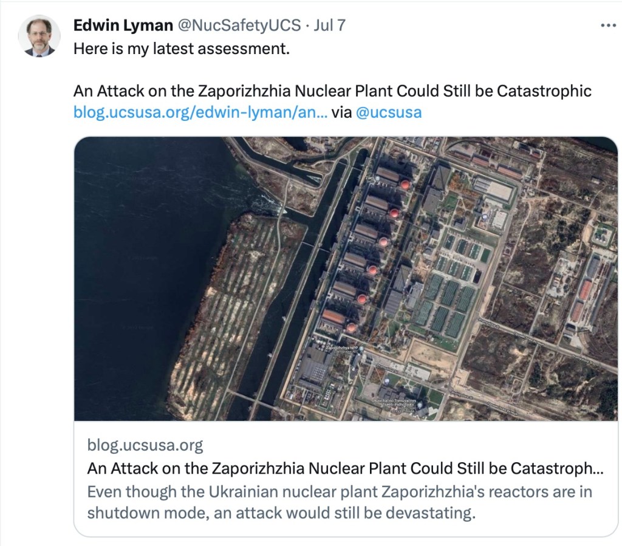This screenshot has width=622, height=546.
Task: Click the "Here is my latest assessment." text
Action: point(182,49)
